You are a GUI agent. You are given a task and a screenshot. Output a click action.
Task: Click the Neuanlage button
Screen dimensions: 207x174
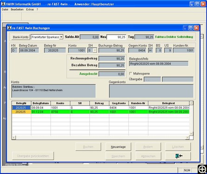click(118, 147)
